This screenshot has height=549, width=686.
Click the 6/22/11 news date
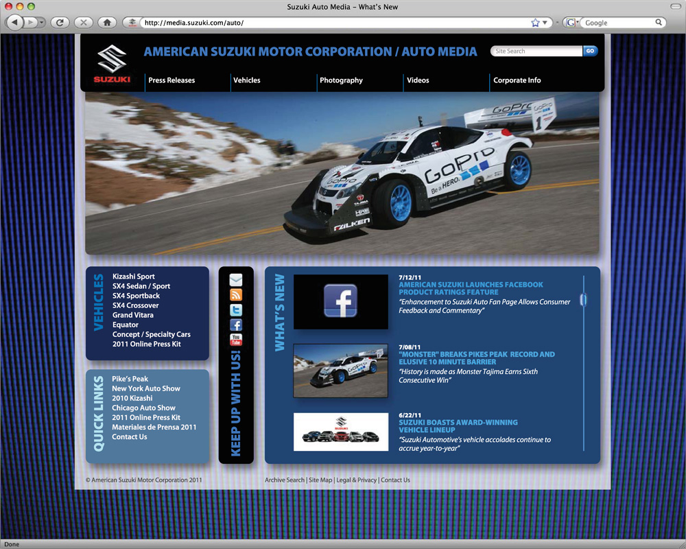pyautogui.click(x=410, y=415)
